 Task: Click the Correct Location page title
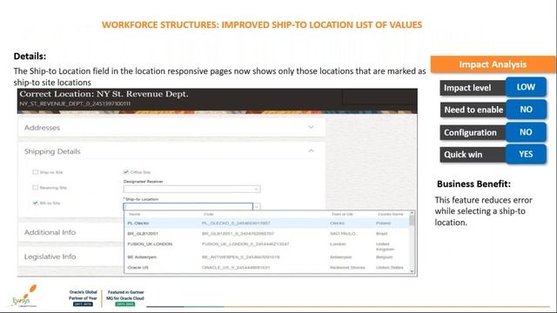click(x=104, y=94)
